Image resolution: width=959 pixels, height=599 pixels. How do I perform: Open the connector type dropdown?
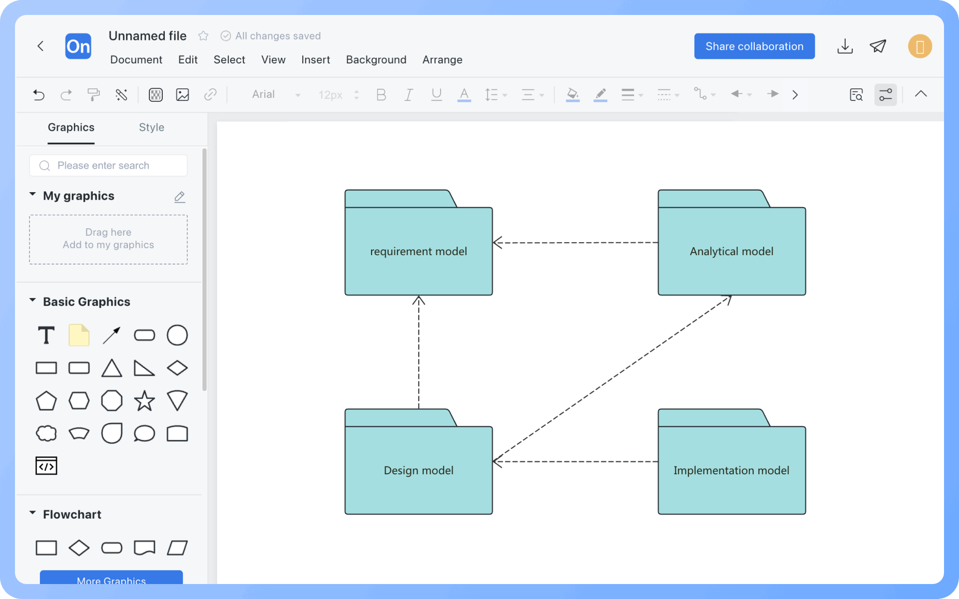point(705,94)
